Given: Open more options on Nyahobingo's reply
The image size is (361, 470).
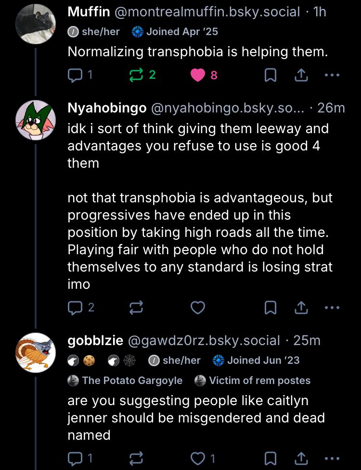Looking at the screenshot, I should (332, 308).
